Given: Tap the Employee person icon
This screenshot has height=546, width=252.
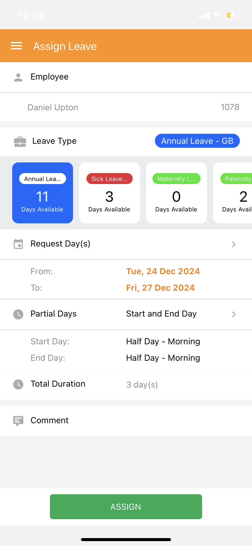Looking at the screenshot, I should [18, 77].
